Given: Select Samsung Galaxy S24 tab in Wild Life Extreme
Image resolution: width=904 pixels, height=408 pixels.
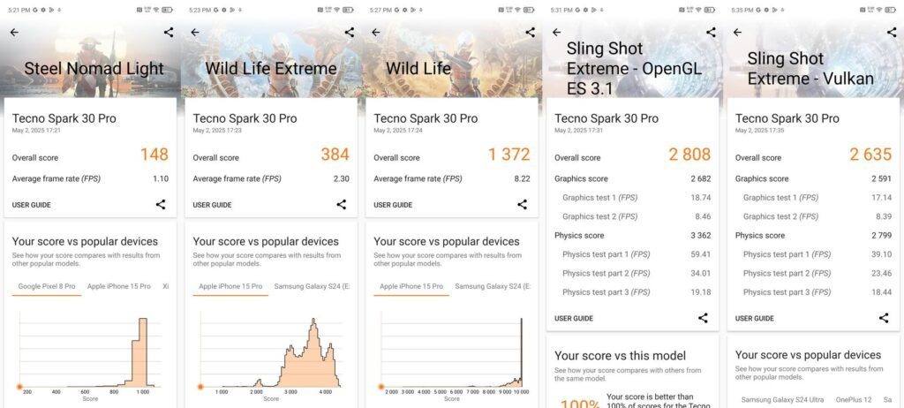Looking at the screenshot, I should tap(312, 286).
